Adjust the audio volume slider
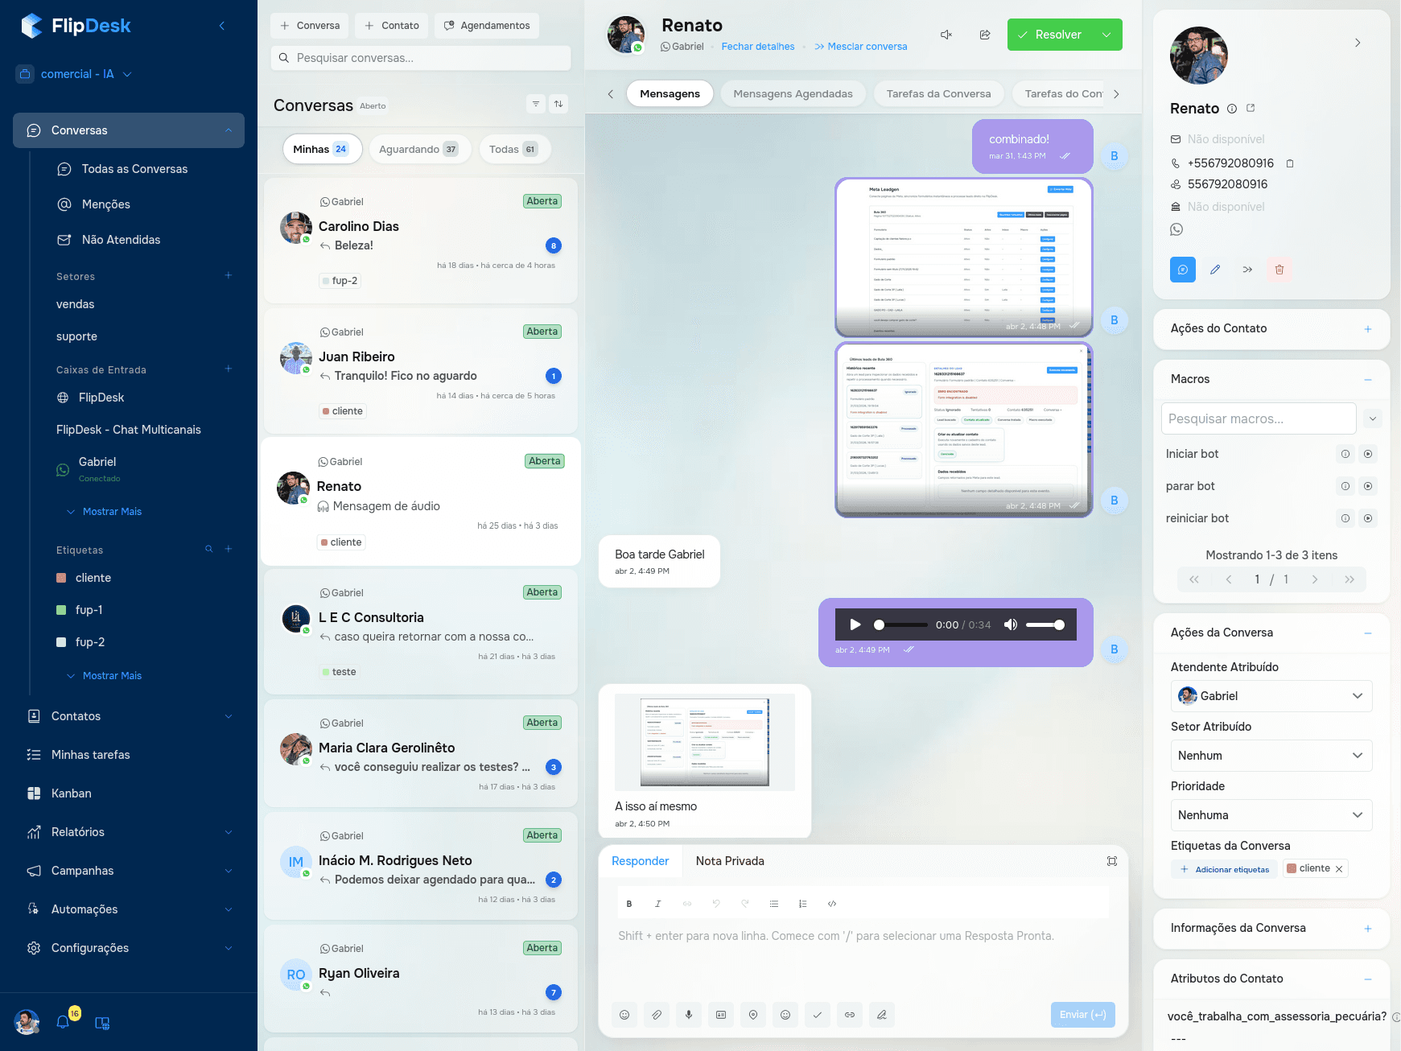Viewport: 1401px width, 1051px height. pos(1045,624)
